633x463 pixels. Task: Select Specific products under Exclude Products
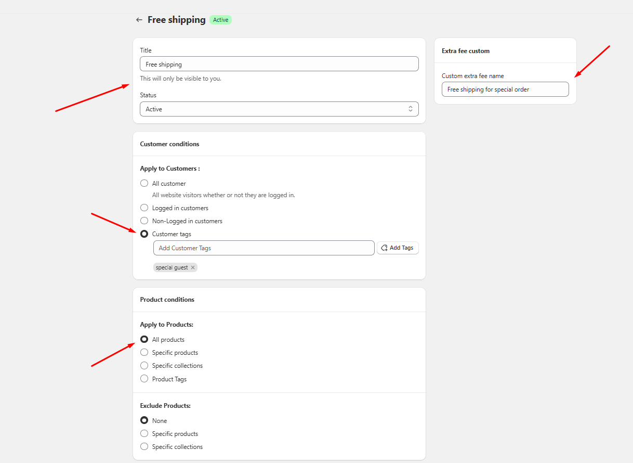pos(144,434)
